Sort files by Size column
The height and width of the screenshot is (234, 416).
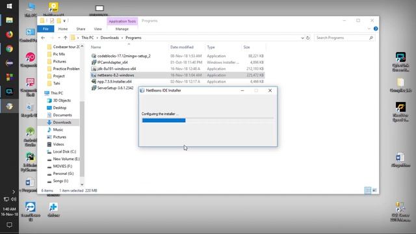pos(246,47)
